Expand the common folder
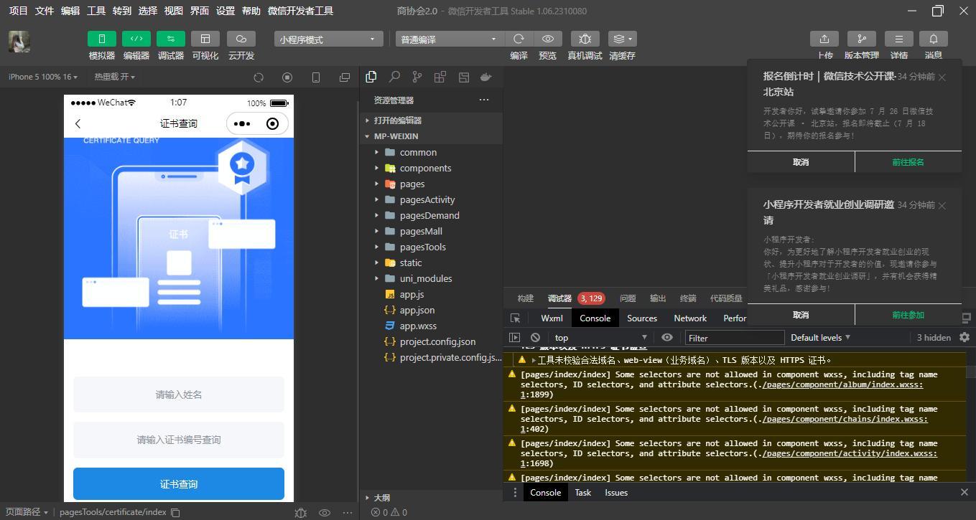The image size is (976, 520). (431, 152)
